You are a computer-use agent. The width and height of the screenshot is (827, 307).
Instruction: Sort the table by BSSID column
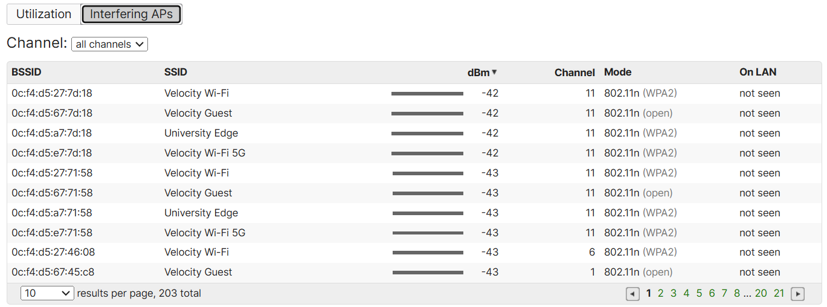25,72
